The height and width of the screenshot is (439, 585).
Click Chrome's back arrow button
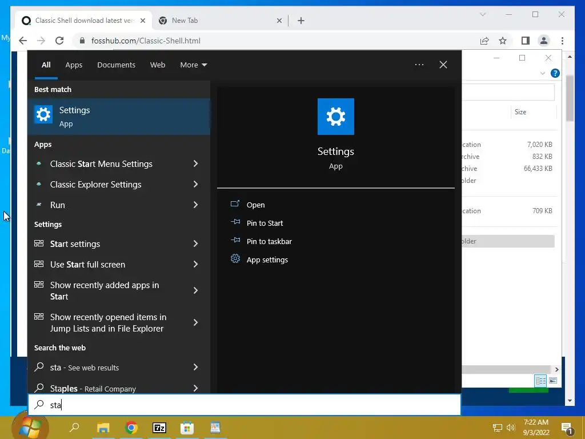coord(23,41)
